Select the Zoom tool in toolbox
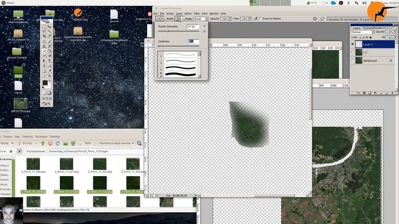 pyautogui.click(x=50, y=76)
